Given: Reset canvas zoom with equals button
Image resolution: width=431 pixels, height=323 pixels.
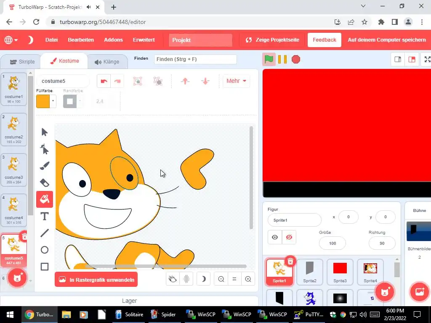Looking at the screenshot, I should (234, 279).
